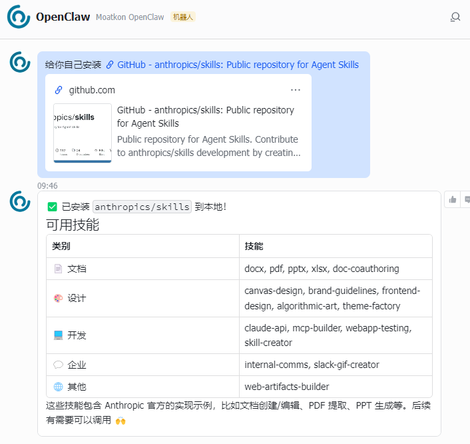Click the globe icon in 其他 row
The image size is (470, 444).
click(x=58, y=387)
